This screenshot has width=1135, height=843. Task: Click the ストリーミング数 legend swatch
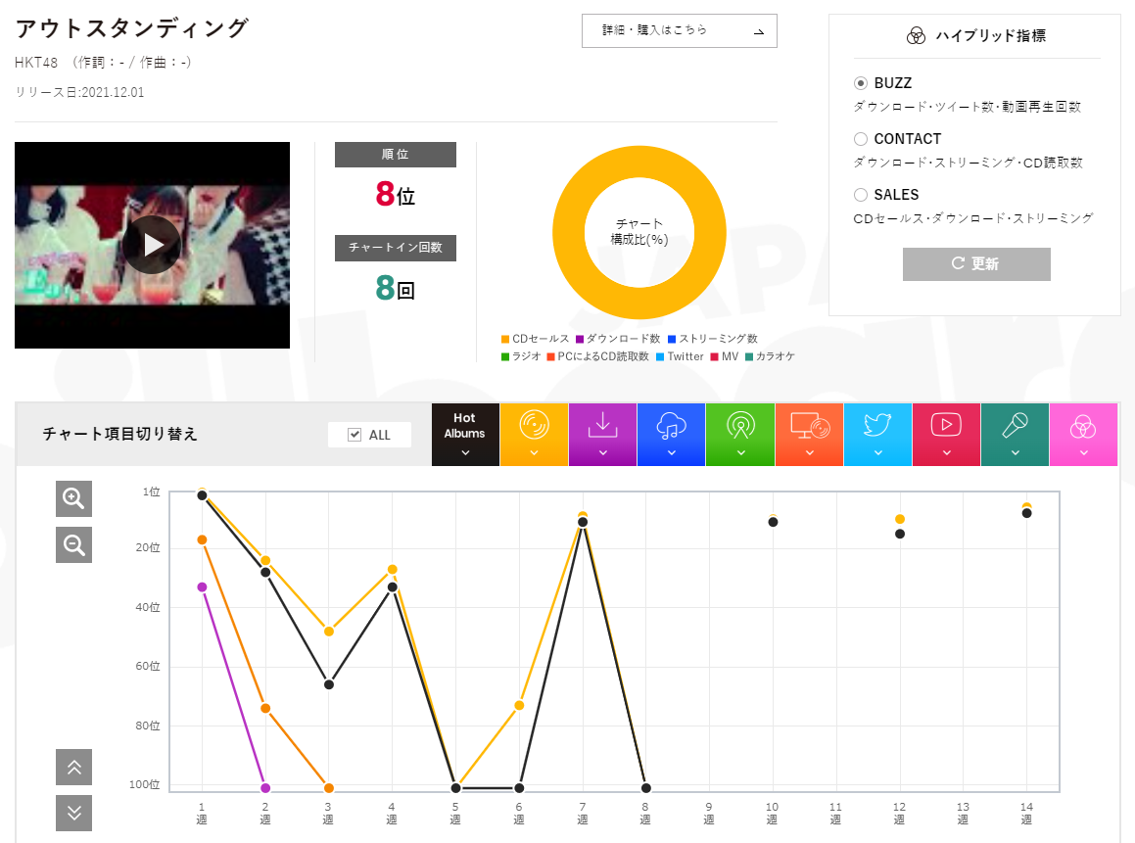point(672,340)
